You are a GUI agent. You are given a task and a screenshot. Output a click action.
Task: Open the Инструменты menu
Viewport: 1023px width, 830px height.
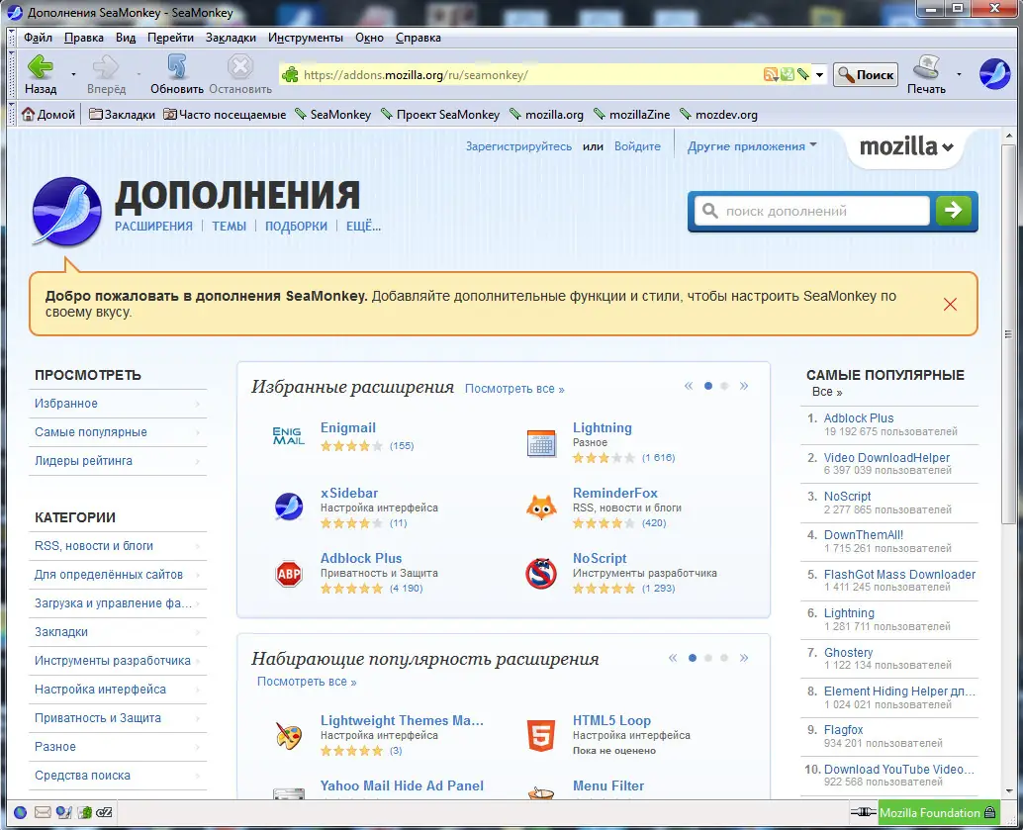(x=306, y=38)
